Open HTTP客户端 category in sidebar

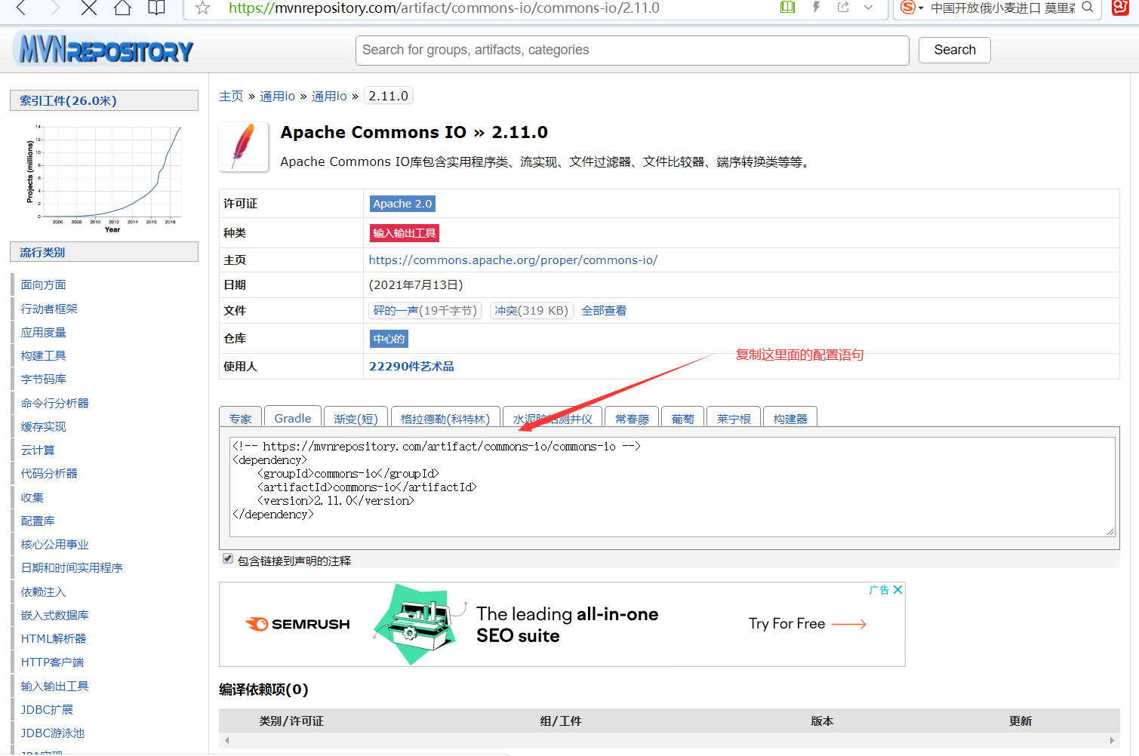tap(52, 662)
